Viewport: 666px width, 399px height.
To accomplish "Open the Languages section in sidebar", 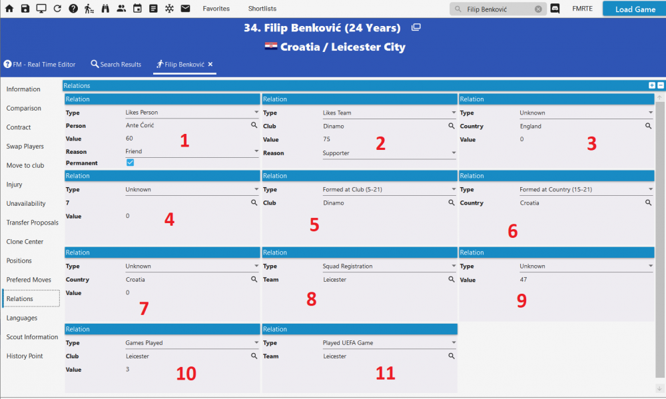I will point(22,318).
